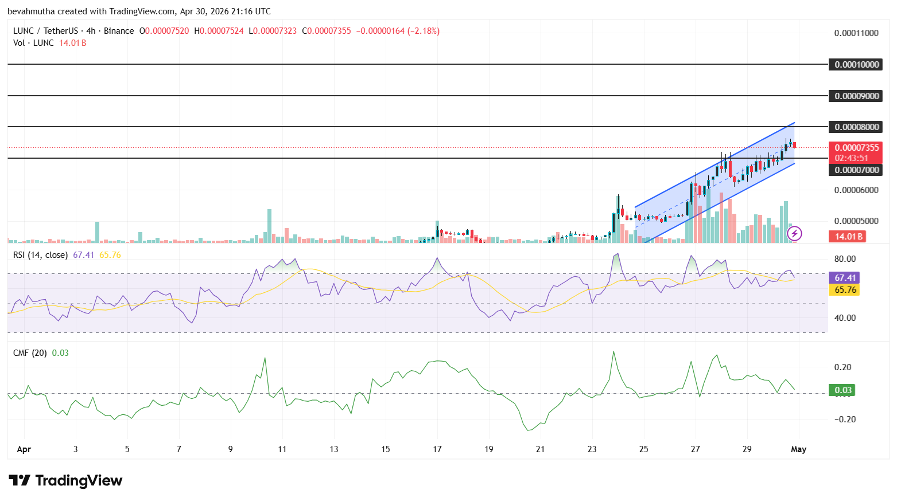Click the Apr date label on time axis
Screen dimensions: 897x502
[24, 449]
